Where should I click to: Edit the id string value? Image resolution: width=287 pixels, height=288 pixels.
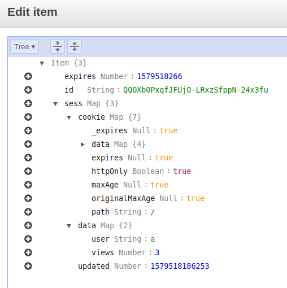(195, 90)
